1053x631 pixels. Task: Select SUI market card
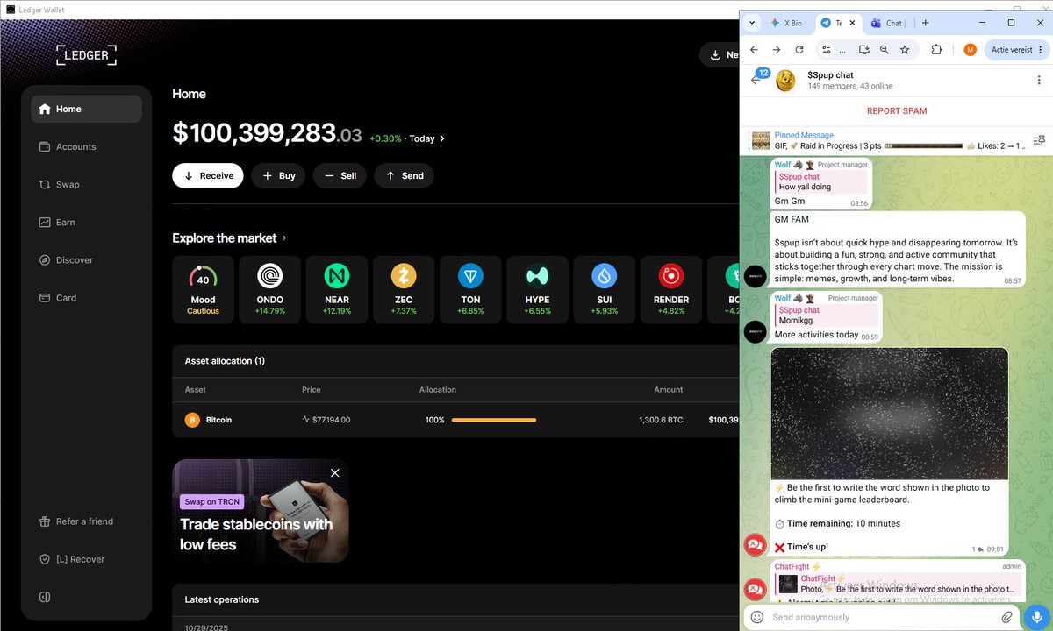(605, 289)
